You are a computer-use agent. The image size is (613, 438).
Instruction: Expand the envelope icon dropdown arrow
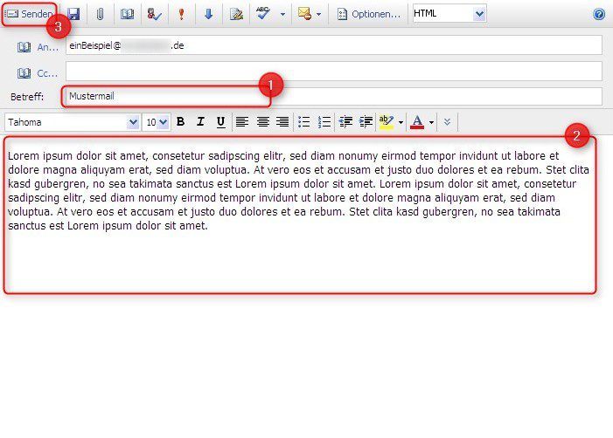[x=318, y=15]
